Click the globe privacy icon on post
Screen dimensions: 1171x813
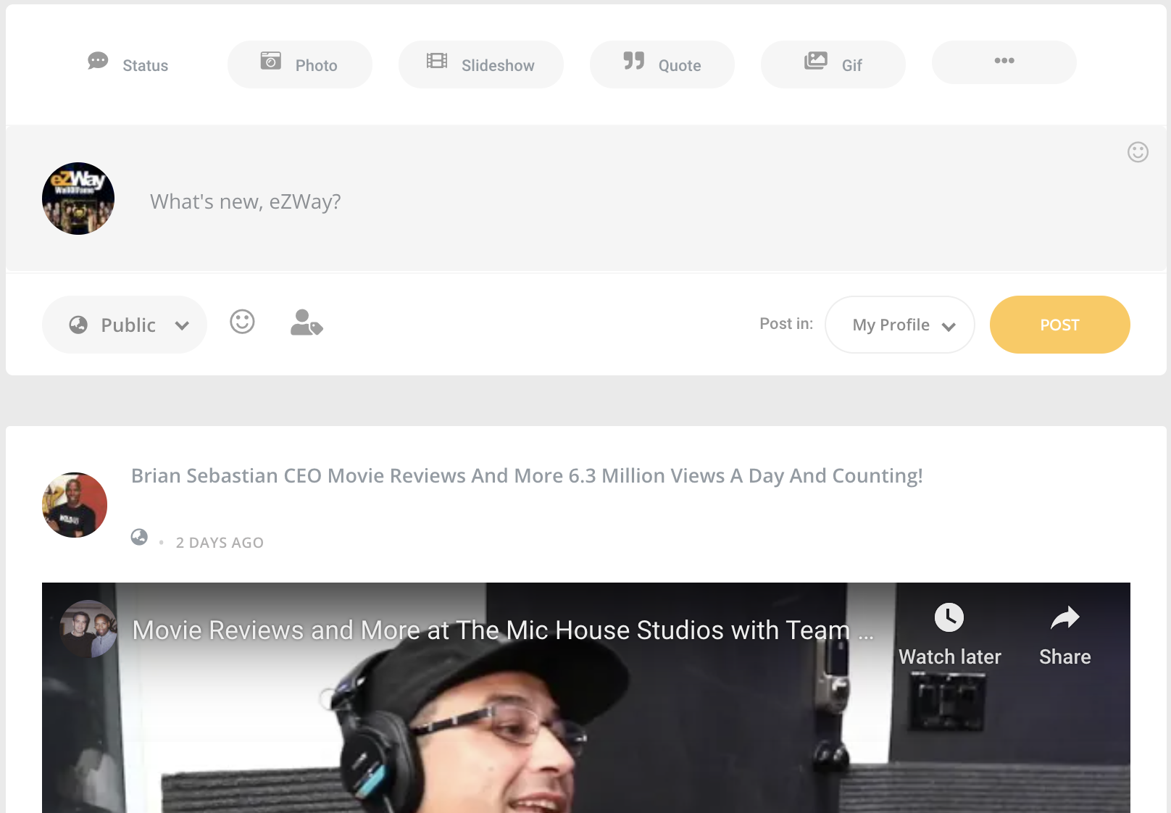pos(139,538)
